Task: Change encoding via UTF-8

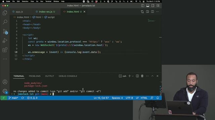Action: [129, 98]
